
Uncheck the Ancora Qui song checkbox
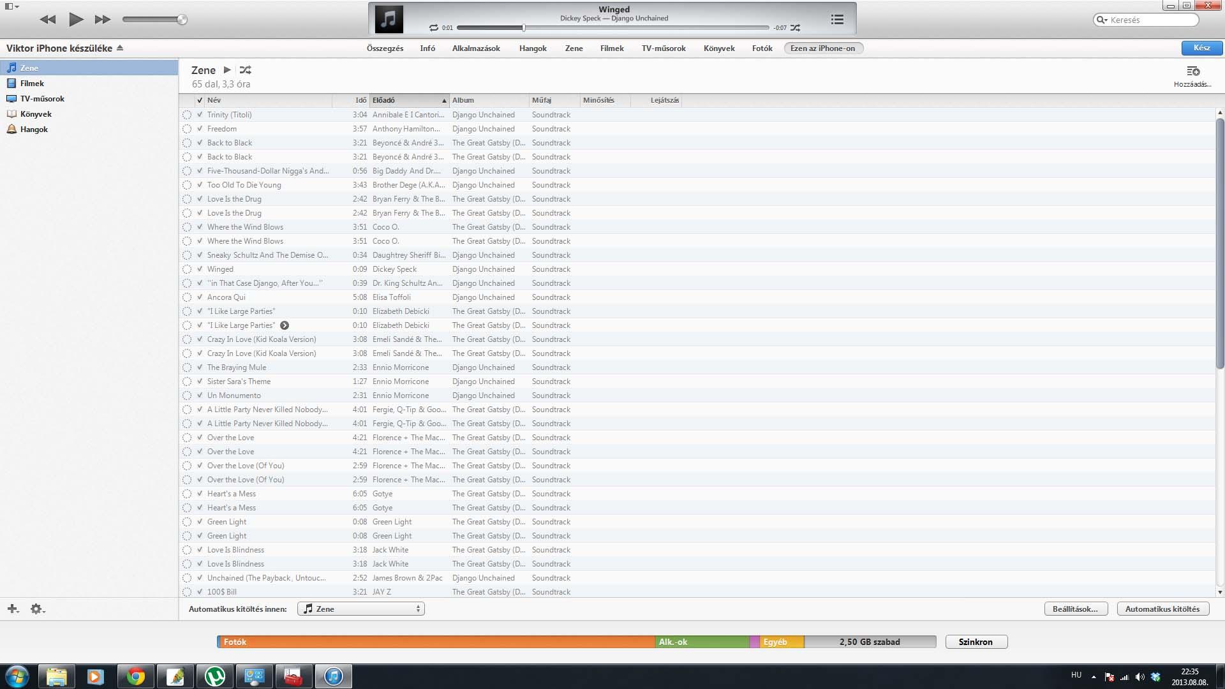click(200, 297)
